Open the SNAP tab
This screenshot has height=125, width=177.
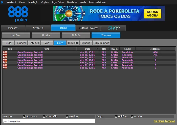tap(114, 28)
